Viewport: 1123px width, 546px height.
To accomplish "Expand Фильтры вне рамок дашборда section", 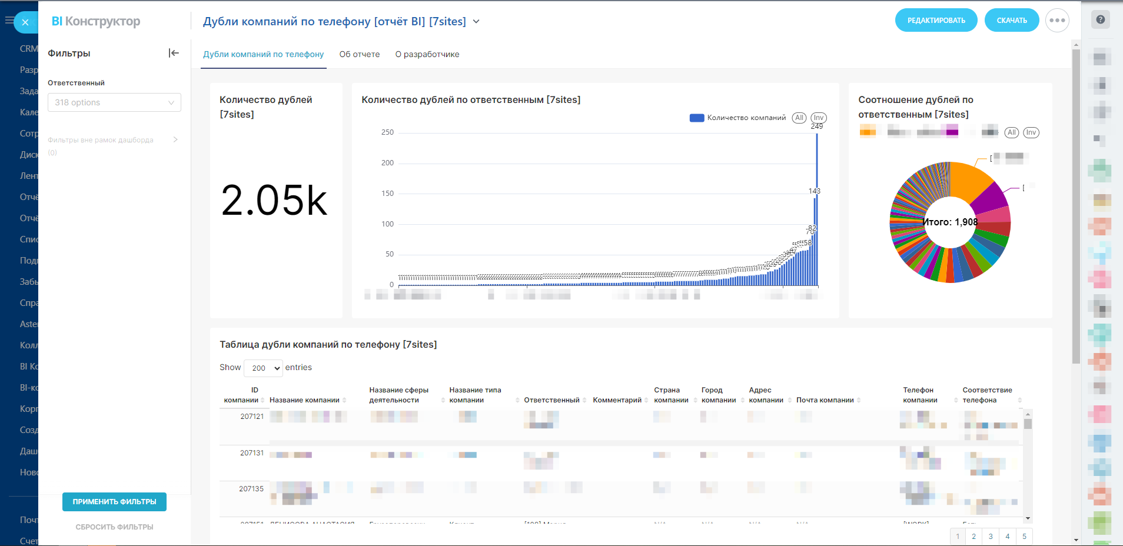I will 175,140.
